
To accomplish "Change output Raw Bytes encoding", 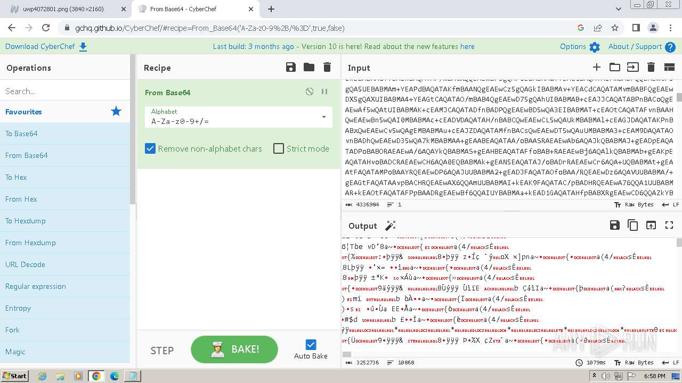I will (x=634, y=362).
